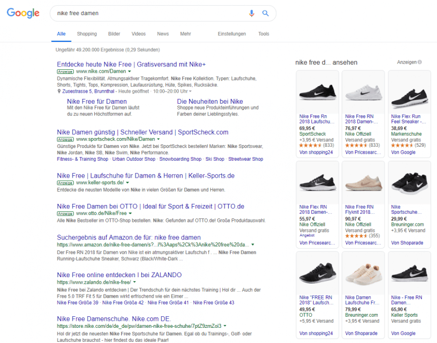Open 'Nike Free für Damen' sitelink
This screenshot has height=343, width=437.
[97, 101]
